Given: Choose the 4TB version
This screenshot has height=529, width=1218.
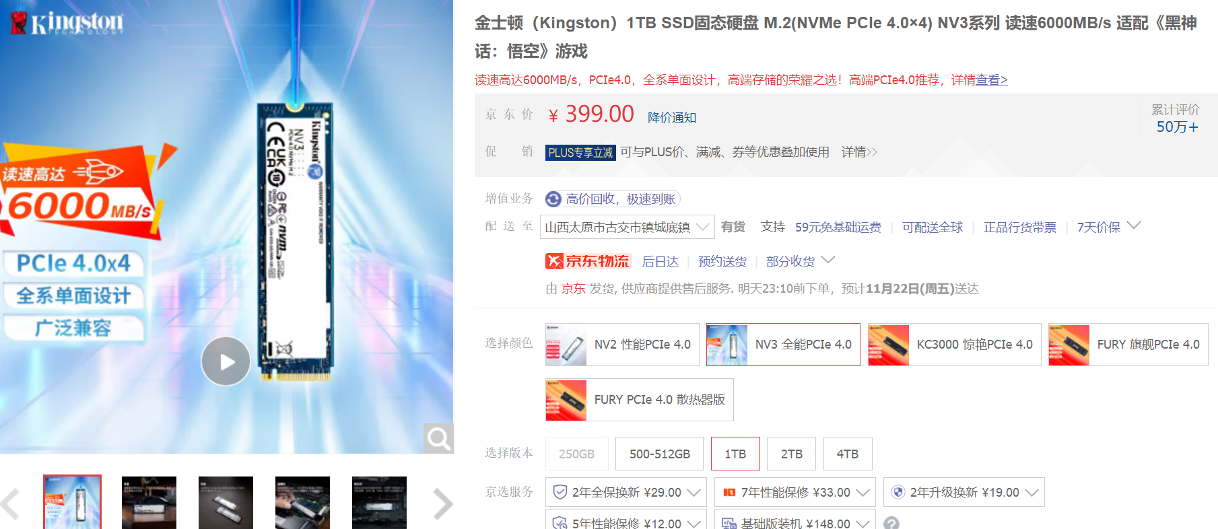Looking at the screenshot, I should tap(848, 454).
